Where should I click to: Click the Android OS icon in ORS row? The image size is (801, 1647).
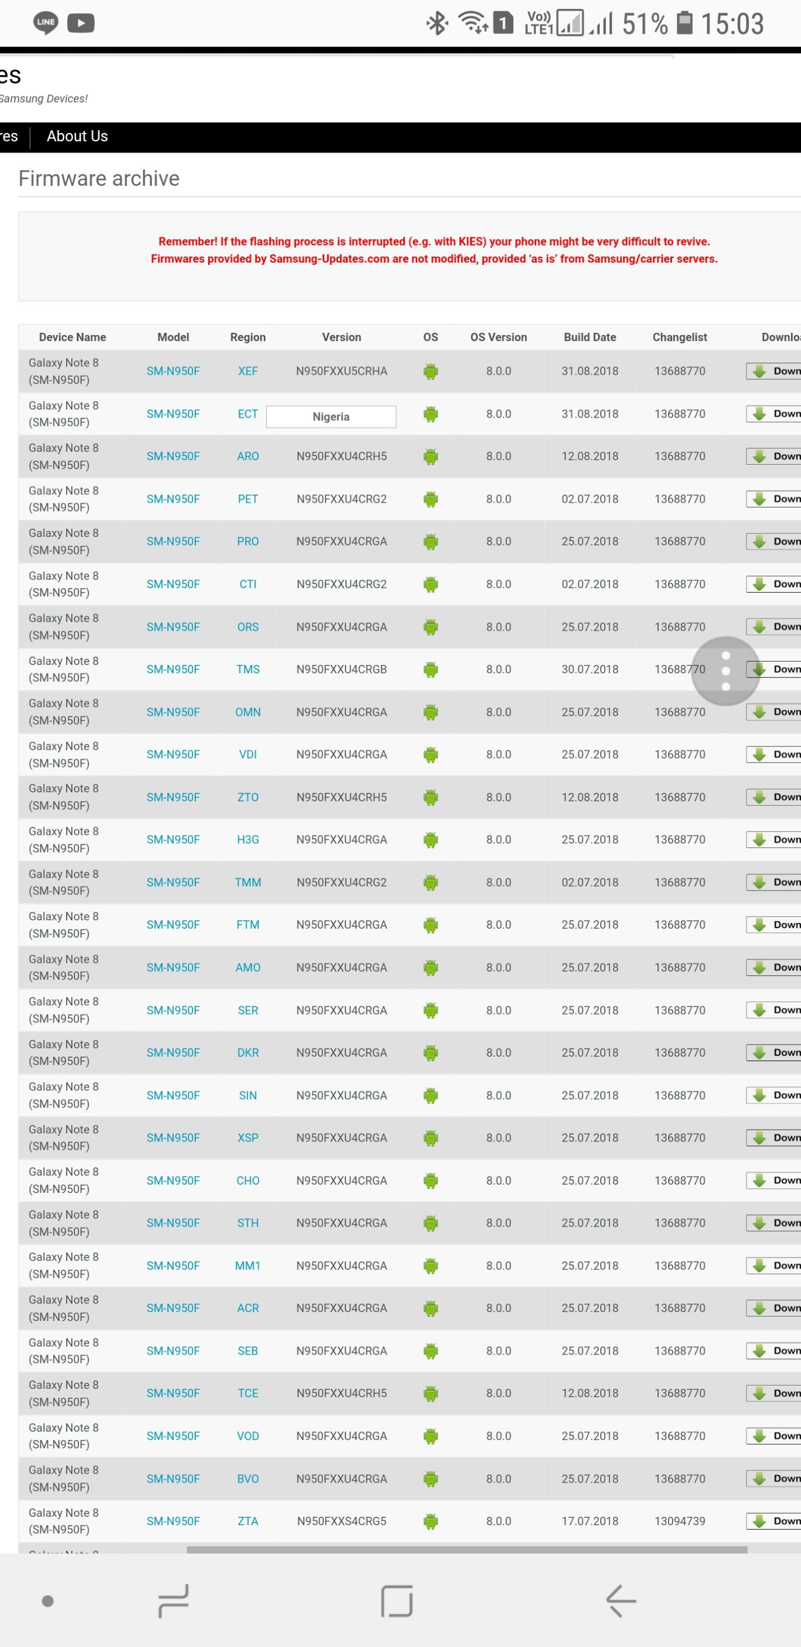pyautogui.click(x=431, y=627)
